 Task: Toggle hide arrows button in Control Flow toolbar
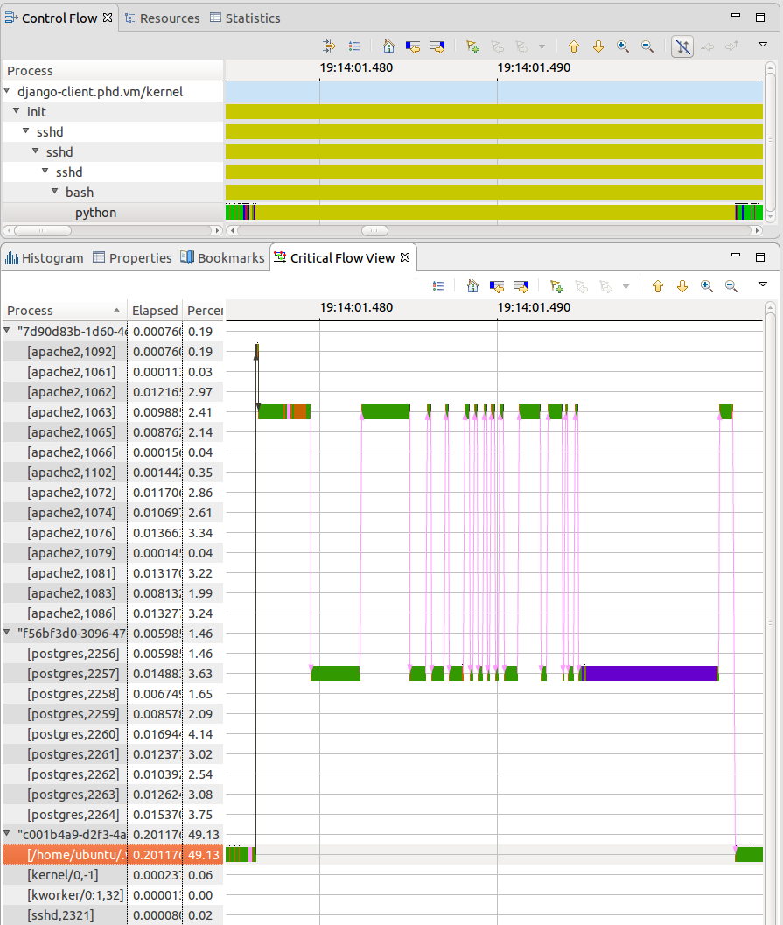click(682, 46)
